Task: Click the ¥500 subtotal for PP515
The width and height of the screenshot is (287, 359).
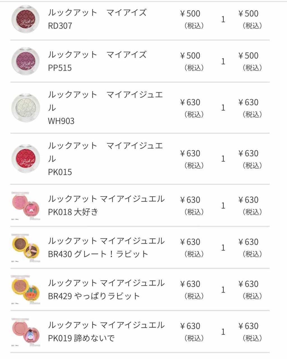Action: (249, 56)
